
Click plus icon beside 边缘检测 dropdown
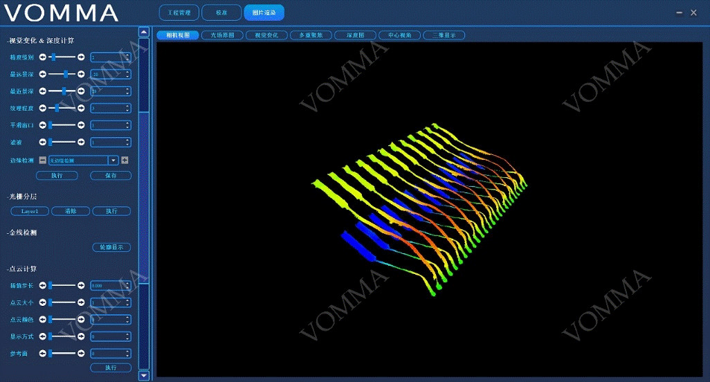(x=125, y=160)
